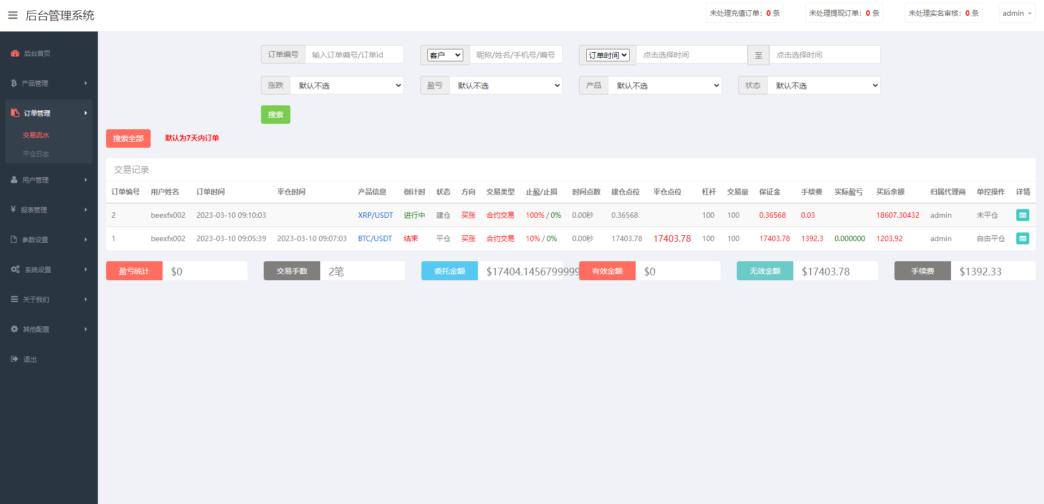This screenshot has width=1044, height=504.
Task: Click the 订单编号 input field
Action: tap(354, 55)
